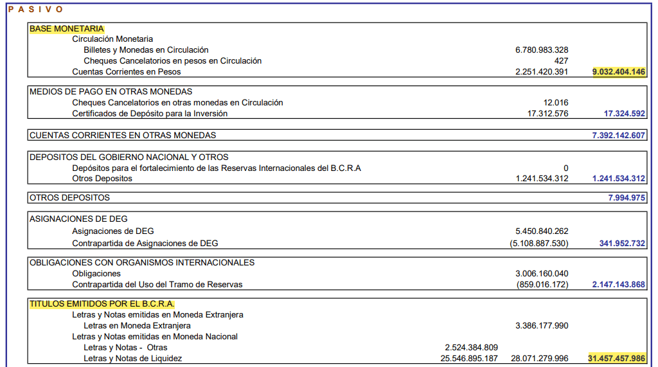Click the Billetes y Monedas en Circulación row label
Viewport: 658px width, 367px height.
click(x=146, y=50)
